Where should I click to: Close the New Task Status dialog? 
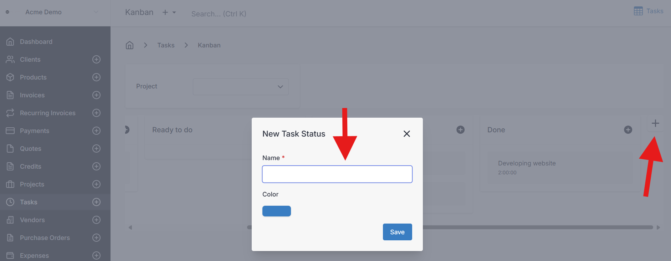coord(407,134)
